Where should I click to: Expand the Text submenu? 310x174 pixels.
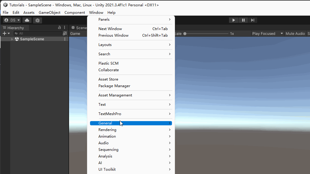tap(131, 105)
